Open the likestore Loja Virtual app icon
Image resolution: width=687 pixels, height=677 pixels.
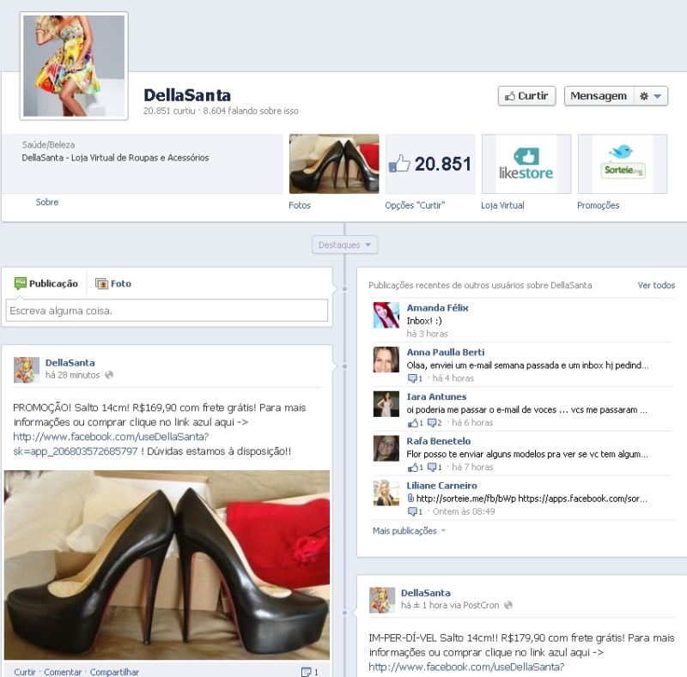tap(526, 164)
